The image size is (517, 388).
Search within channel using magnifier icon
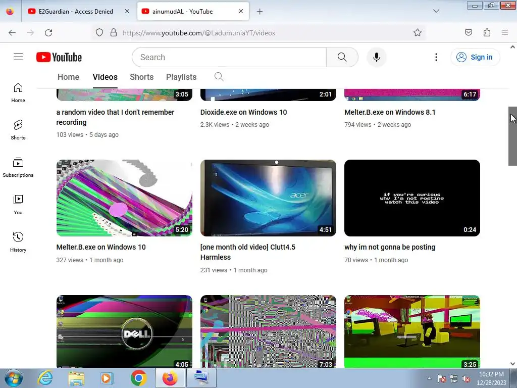(219, 77)
